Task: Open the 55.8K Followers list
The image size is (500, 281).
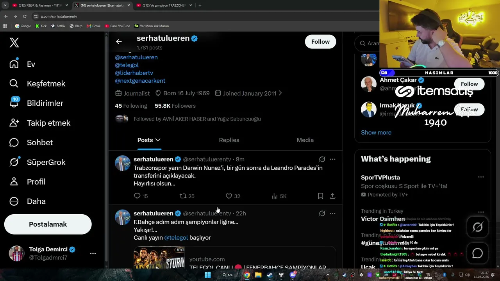Action: pos(175,106)
